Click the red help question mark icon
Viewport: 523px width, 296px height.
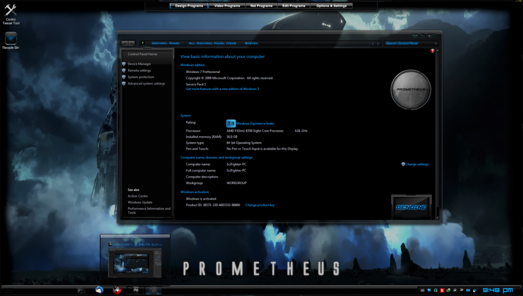point(432,51)
